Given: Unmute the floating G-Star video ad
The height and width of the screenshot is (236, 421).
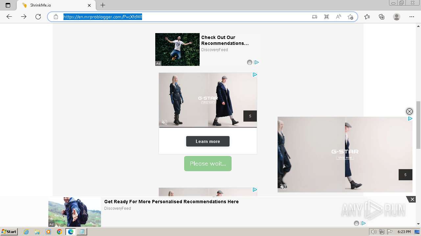Looking at the screenshot, I should click(x=283, y=187).
